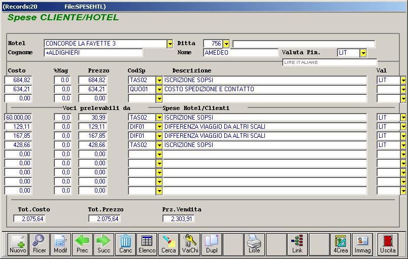The width and height of the screenshot is (408, 259).
Task: Click the Spese CLIENTE/HOTEL title
Action: [63, 17]
